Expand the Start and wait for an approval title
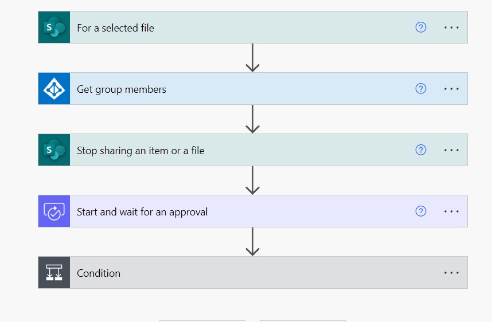Screen dimensions: 492x322 [142, 212]
